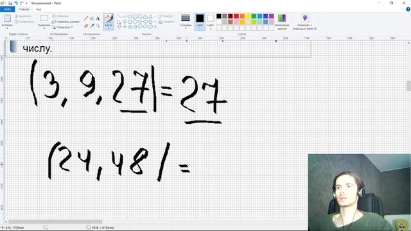Select the Magnifier zoom tool
The height and width of the screenshot is (231, 411).
[98, 26]
